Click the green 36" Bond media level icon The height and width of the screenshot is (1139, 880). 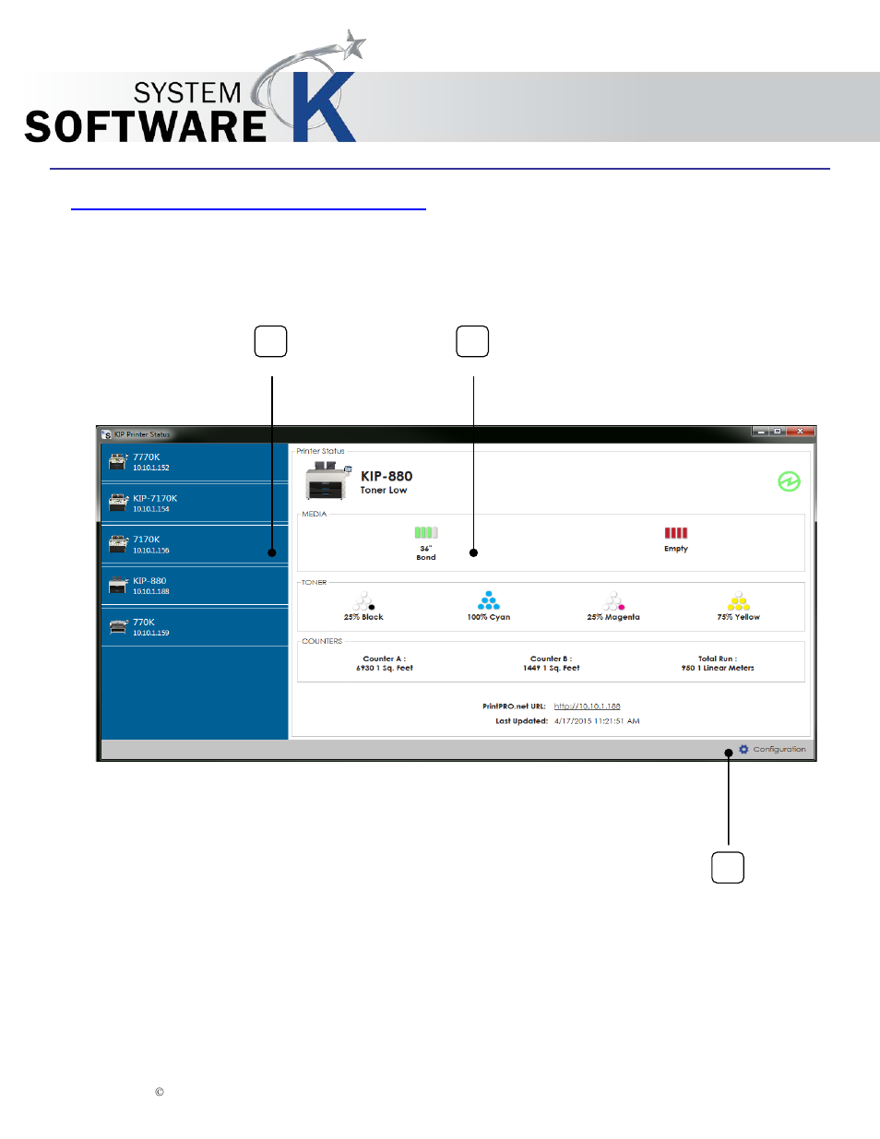(426, 532)
